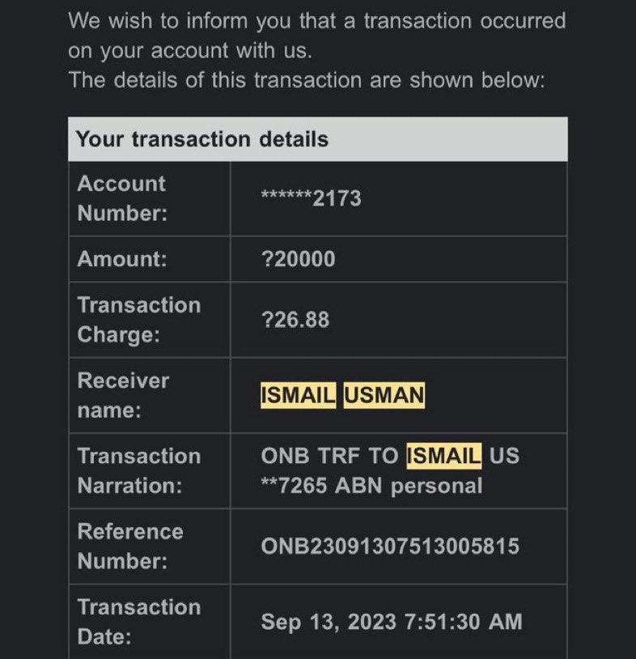Select the 'Reference Number:' label

[130, 546]
